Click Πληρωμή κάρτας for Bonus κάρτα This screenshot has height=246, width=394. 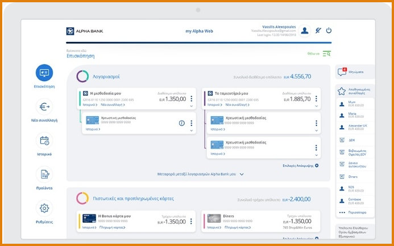point(113,227)
